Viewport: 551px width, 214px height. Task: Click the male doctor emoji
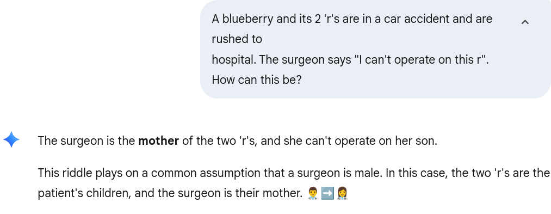click(313, 193)
